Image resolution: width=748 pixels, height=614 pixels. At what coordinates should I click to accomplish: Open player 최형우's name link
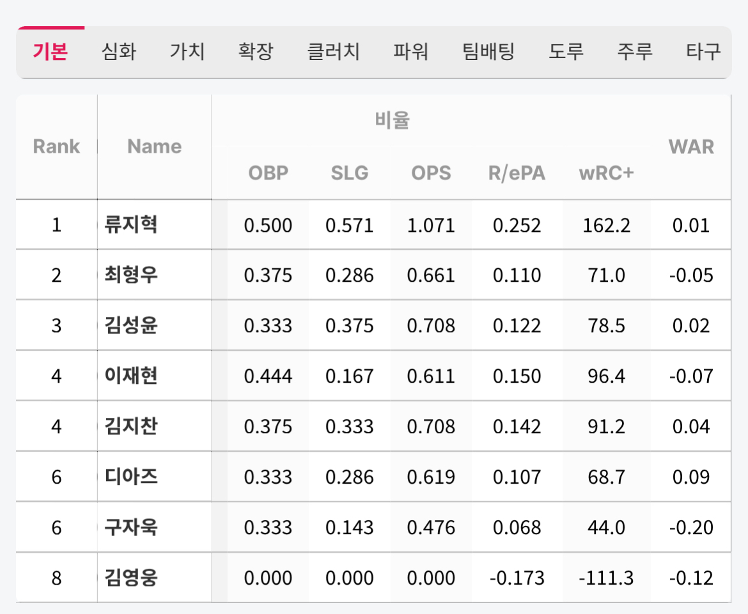(130, 275)
